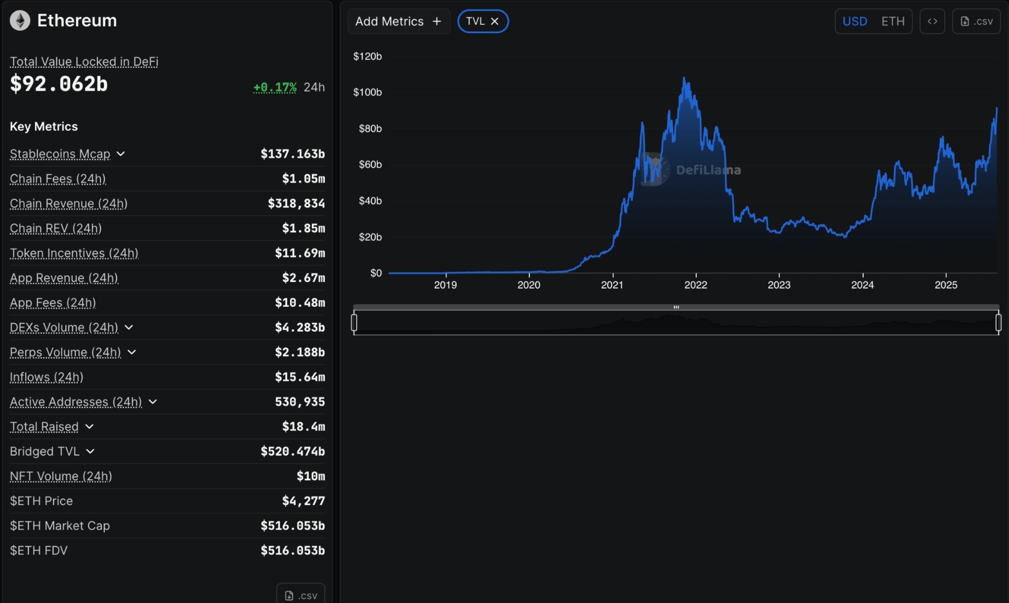Click the range bar center grip handle
1009x603 pixels.
click(676, 307)
